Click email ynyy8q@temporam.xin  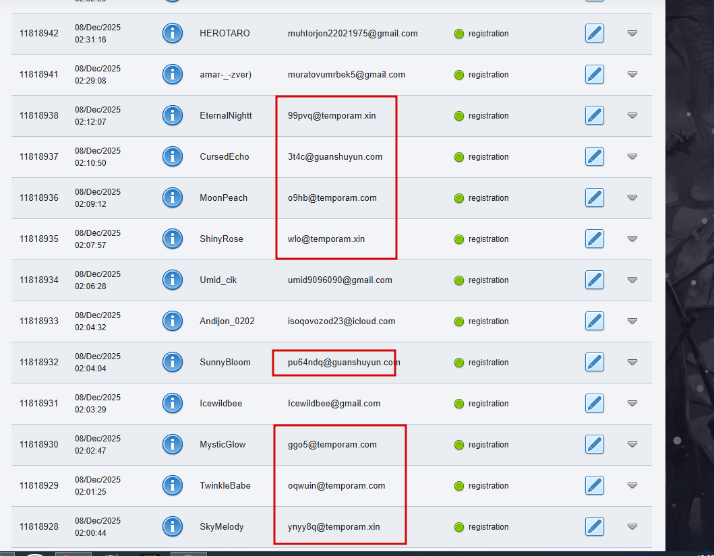coord(333,526)
